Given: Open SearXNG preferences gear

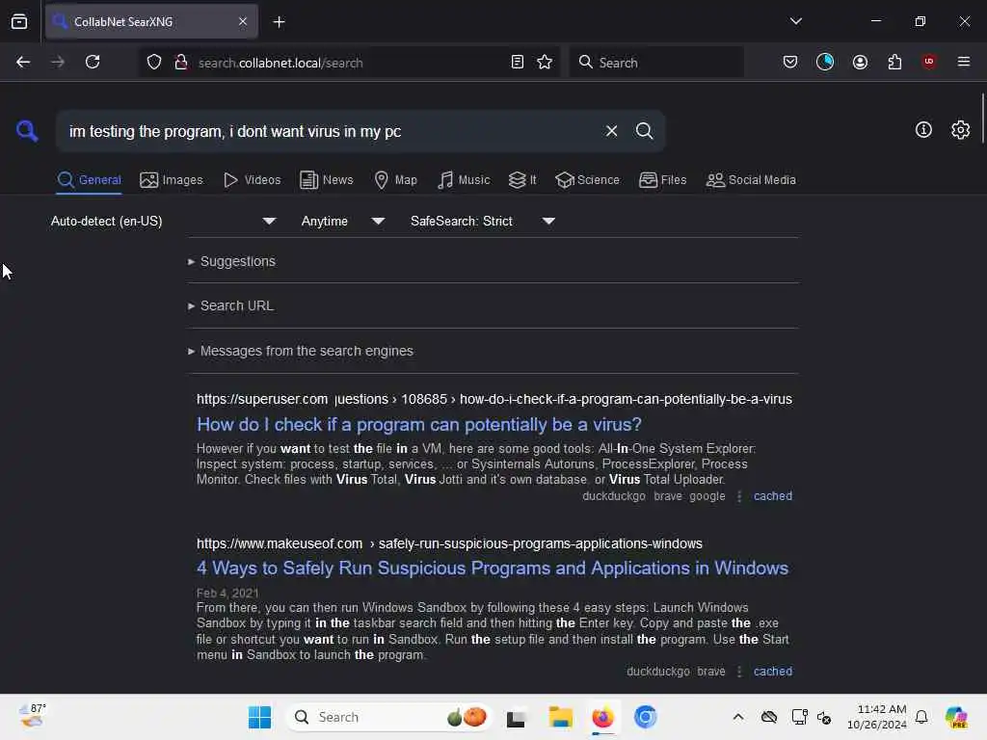Looking at the screenshot, I should [x=960, y=130].
